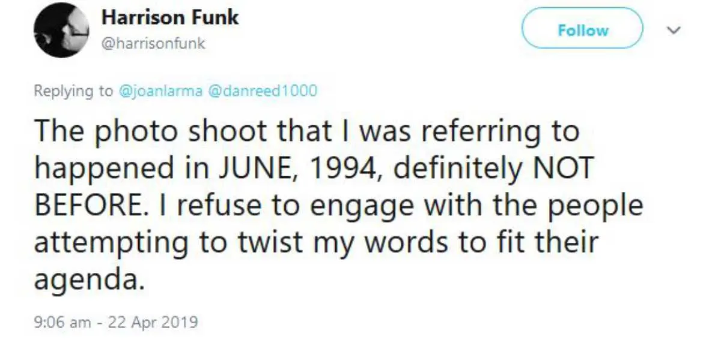
Task: Click the "Replying to" label
Action: click(x=73, y=91)
